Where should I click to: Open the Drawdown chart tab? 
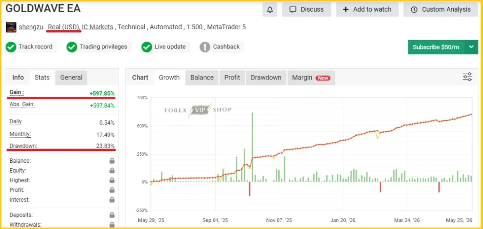266,78
